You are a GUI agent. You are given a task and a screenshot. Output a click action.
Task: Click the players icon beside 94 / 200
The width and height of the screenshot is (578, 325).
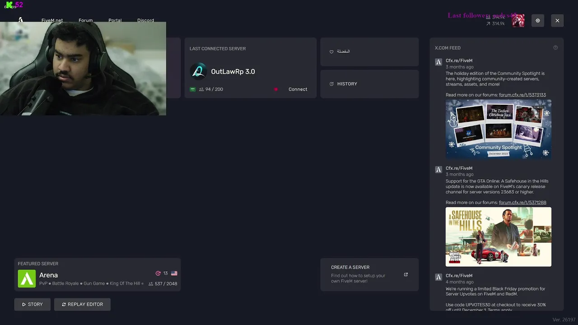[x=201, y=89]
